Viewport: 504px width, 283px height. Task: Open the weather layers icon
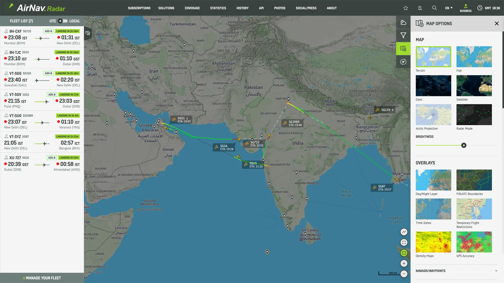pos(403,23)
